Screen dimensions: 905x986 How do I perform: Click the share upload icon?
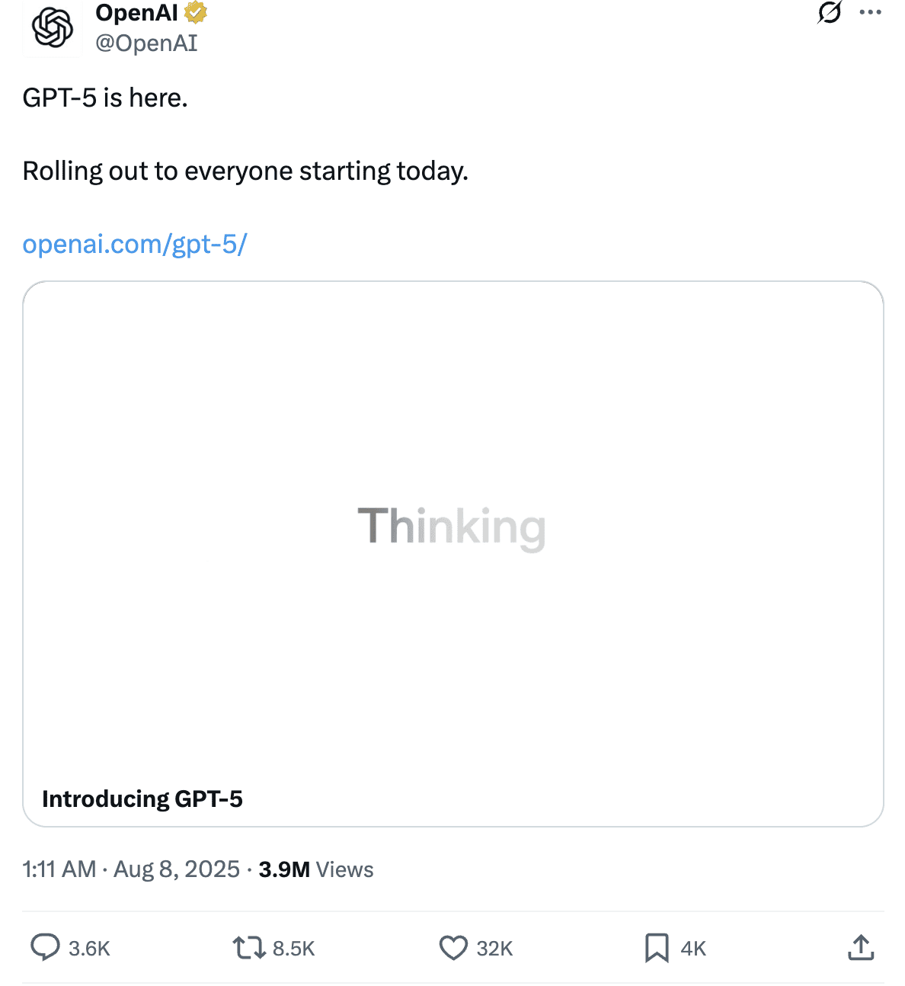(861, 948)
